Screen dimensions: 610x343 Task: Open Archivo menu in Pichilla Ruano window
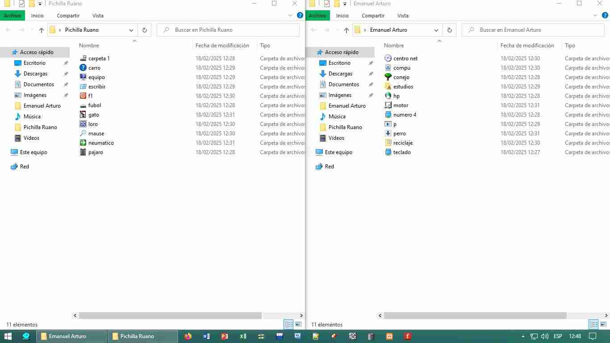(x=13, y=16)
